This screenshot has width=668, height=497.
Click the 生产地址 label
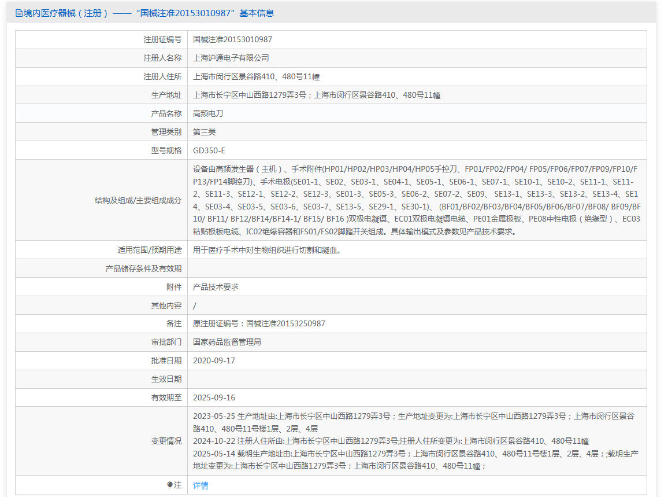(166, 95)
